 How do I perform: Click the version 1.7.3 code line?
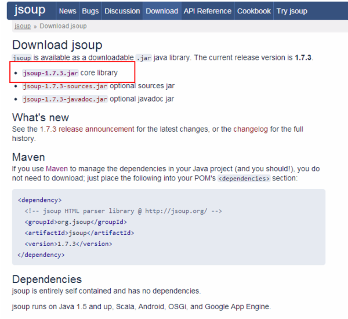point(68,244)
